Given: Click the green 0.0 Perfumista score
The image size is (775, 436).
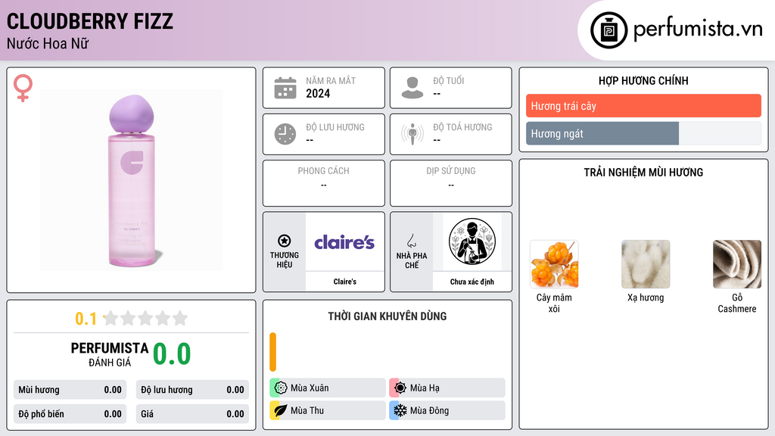Looking at the screenshot, I should click(172, 354).
